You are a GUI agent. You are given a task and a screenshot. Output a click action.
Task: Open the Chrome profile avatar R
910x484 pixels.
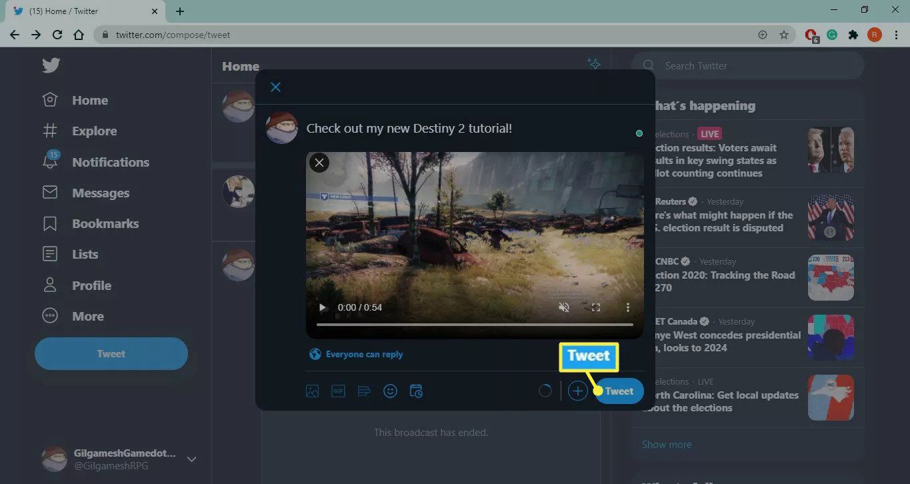click(x=875, y=35)
